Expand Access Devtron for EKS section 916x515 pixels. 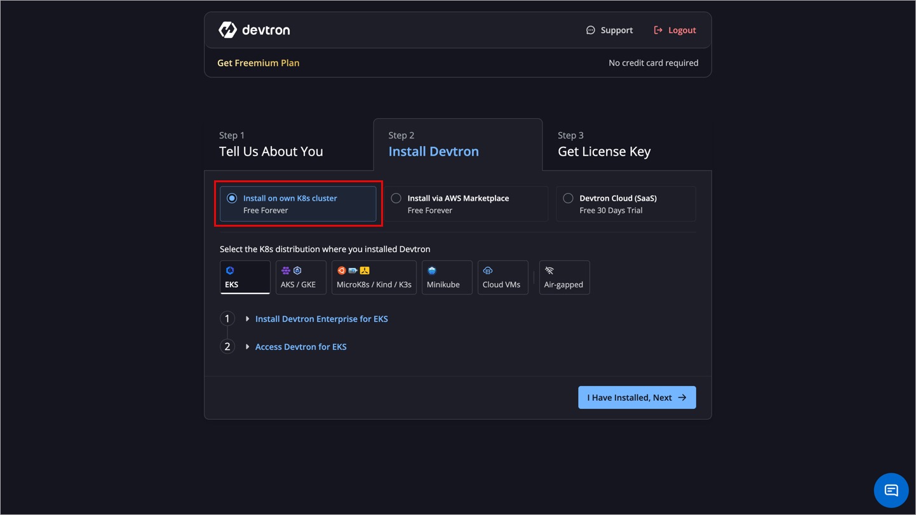pyautogui.click(x=300, y=347)
